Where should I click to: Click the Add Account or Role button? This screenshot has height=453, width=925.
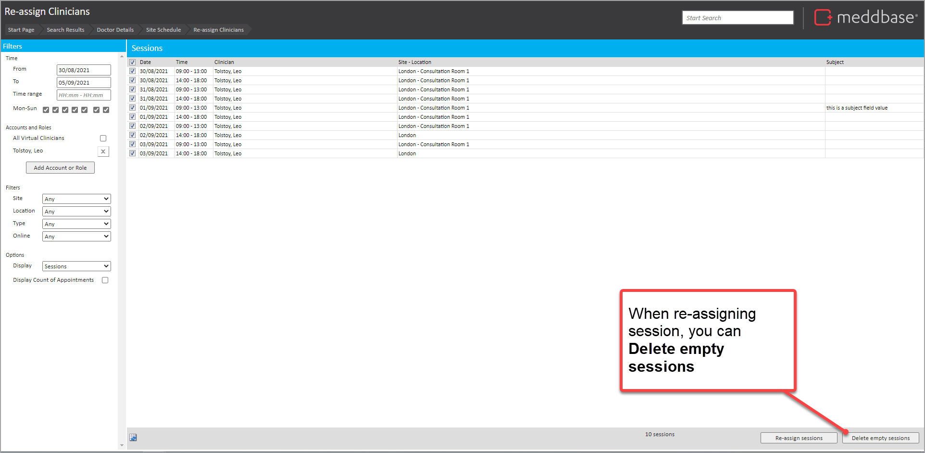pos(60,168)
